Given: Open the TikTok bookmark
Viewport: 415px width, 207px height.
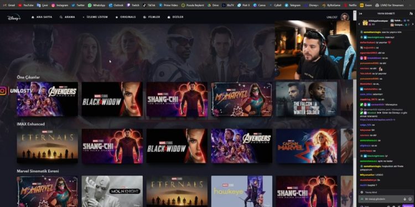Looking at the screenshot, I should click(x=149, y=5).
